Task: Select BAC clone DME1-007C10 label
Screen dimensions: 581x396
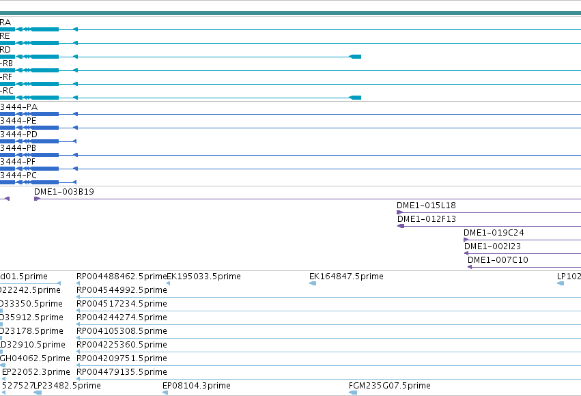Action: (498, 260)
